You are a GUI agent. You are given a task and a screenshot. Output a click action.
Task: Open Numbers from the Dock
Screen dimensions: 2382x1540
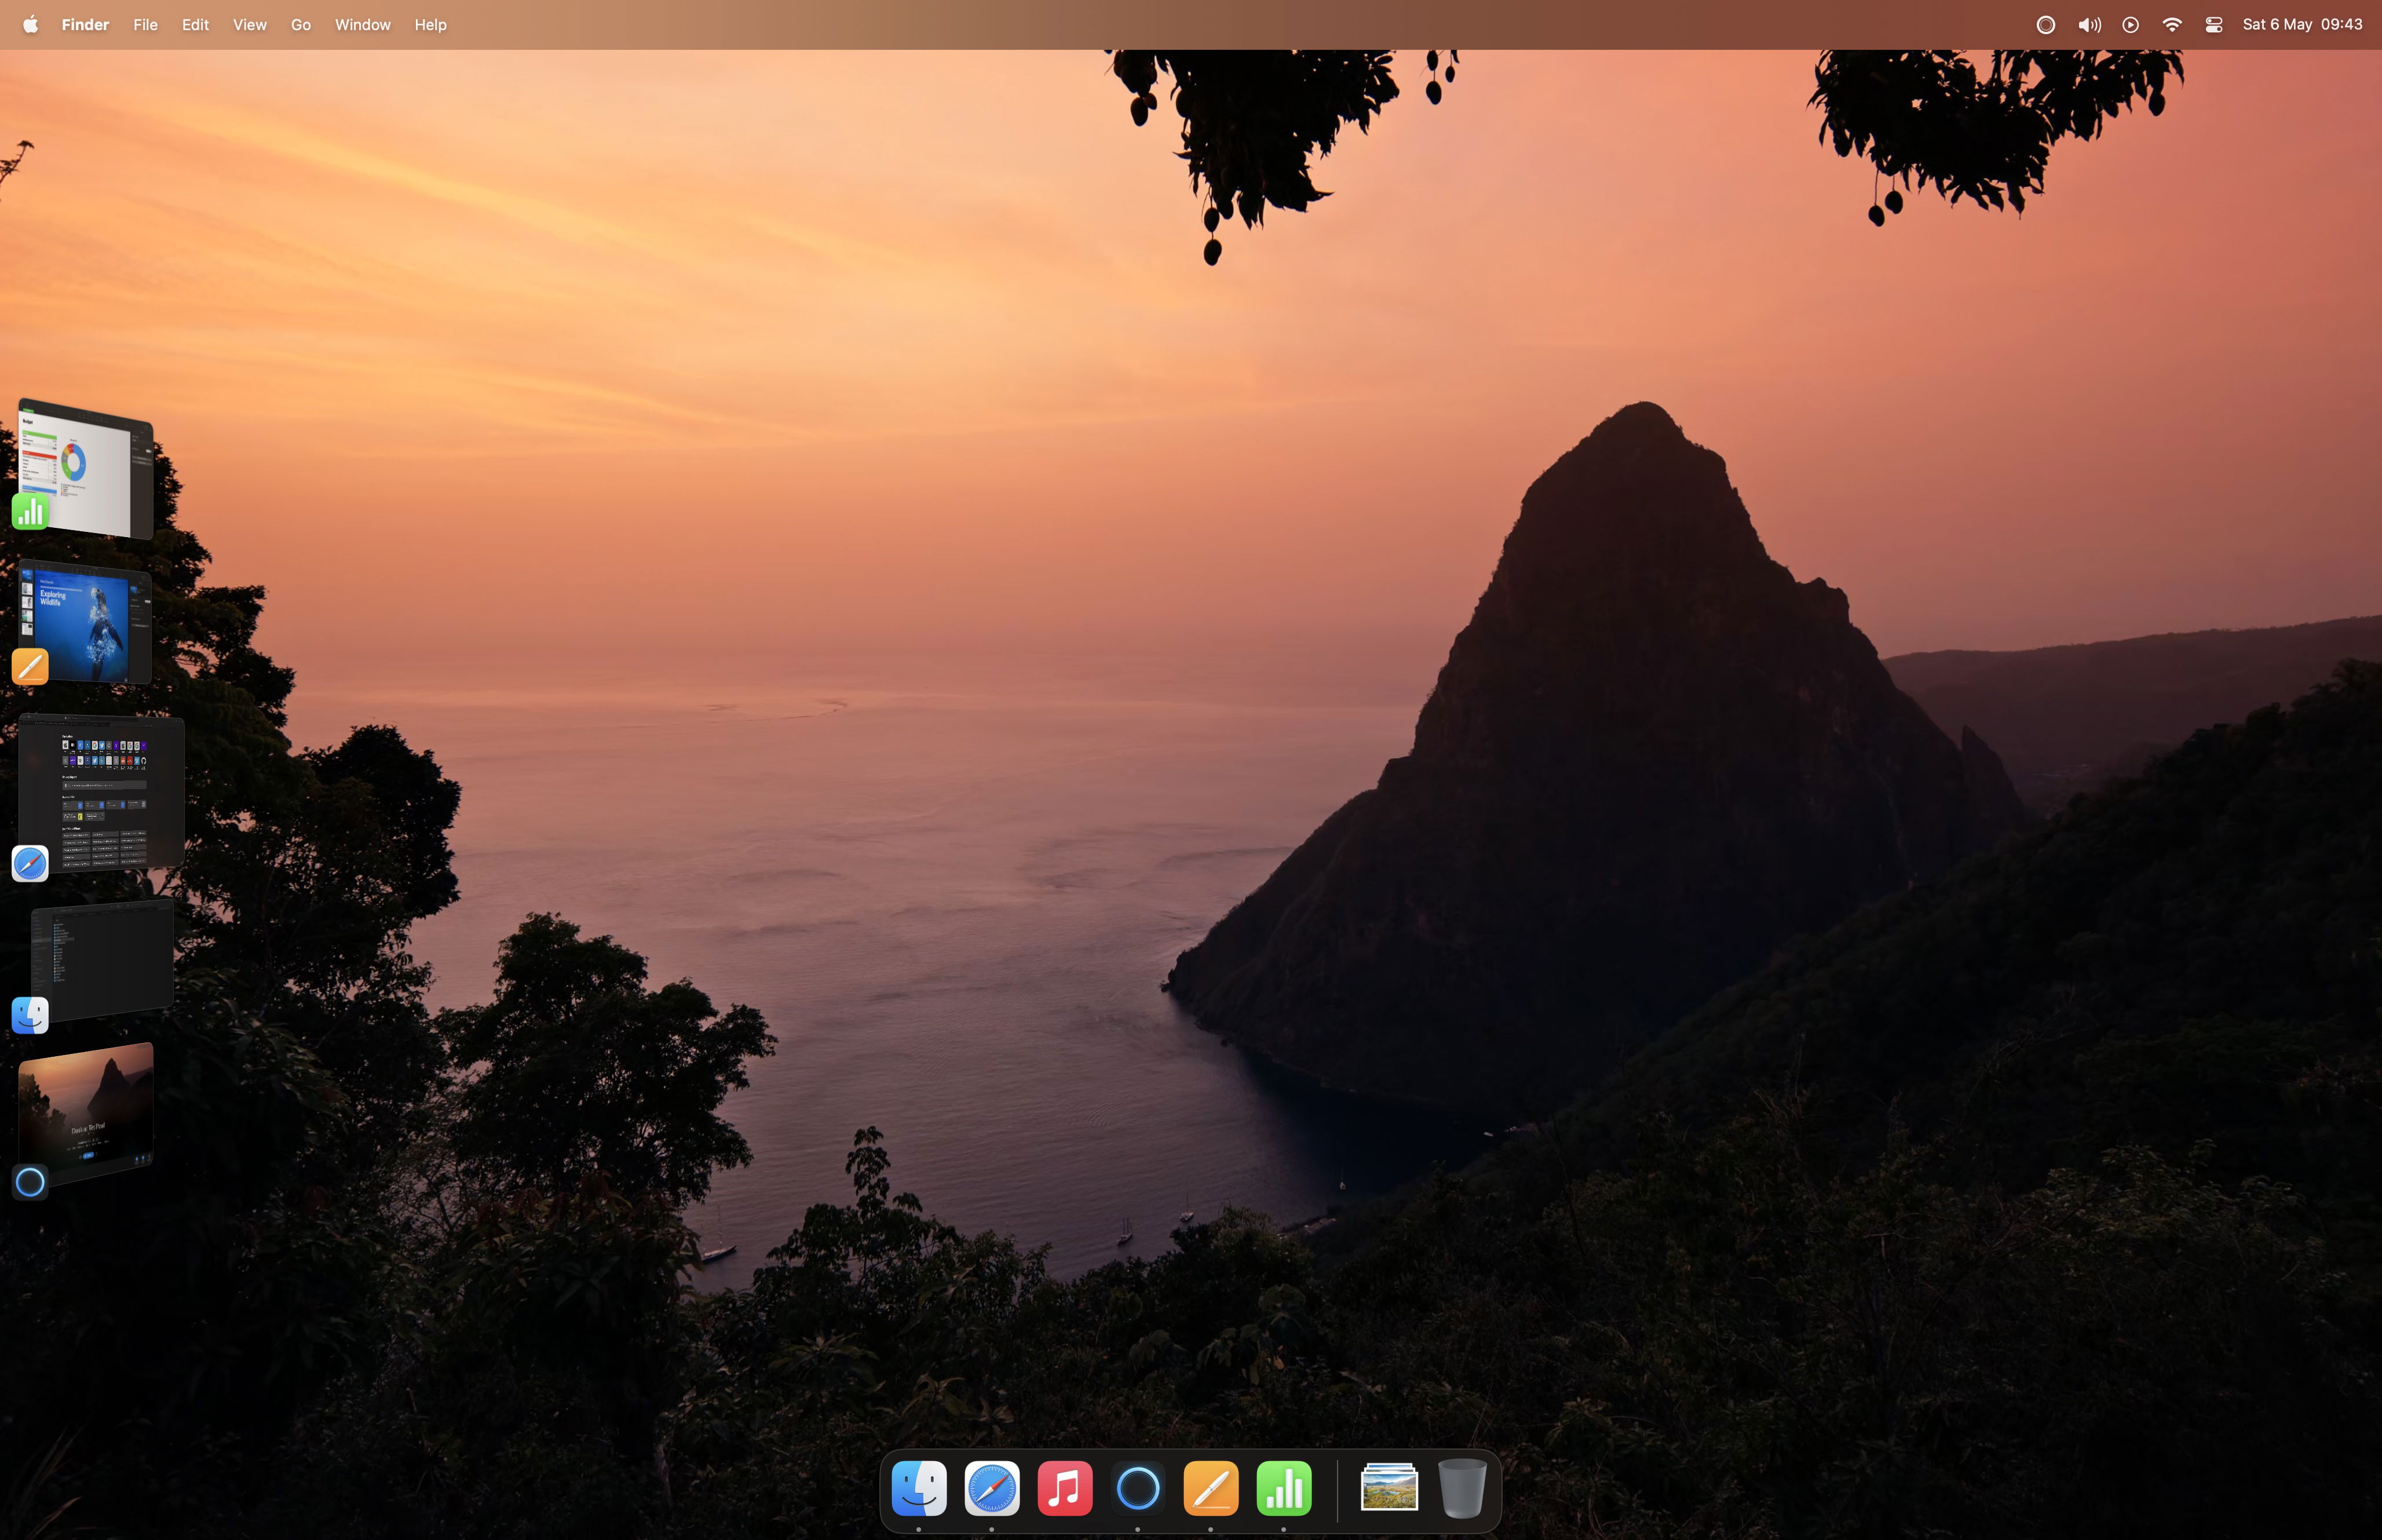pos(1284,1488)
